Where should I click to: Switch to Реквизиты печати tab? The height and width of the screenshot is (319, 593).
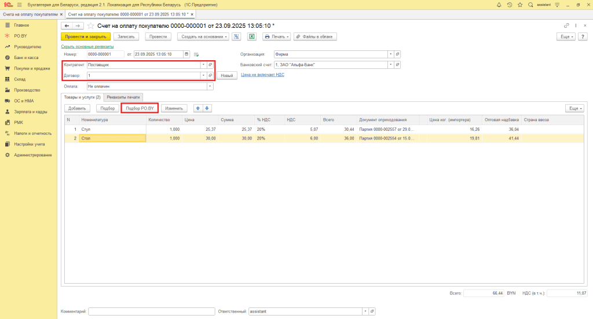click(x=124, y=97)
